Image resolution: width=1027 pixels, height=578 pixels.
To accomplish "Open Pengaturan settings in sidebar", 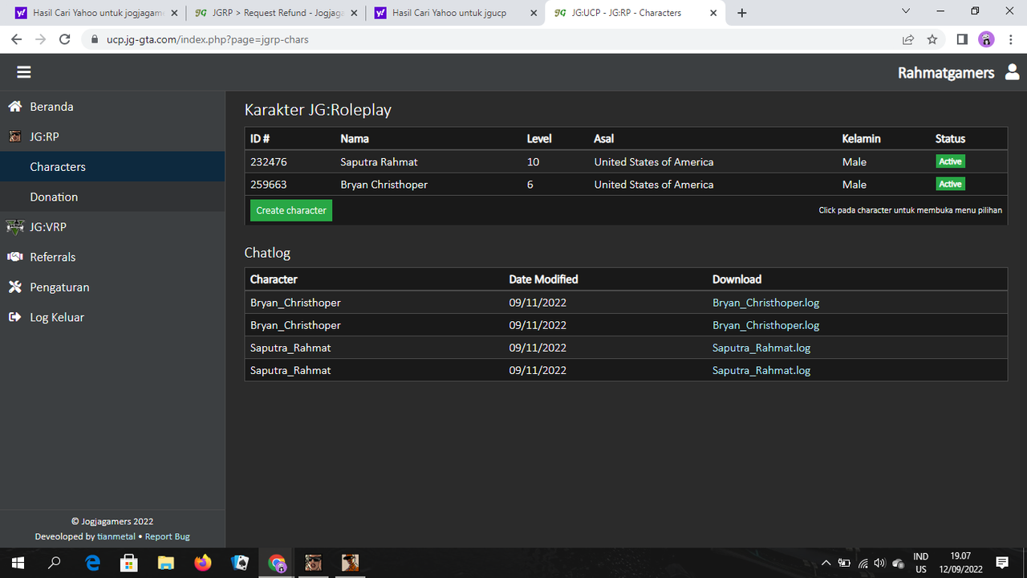I will (x=112, y=287).
